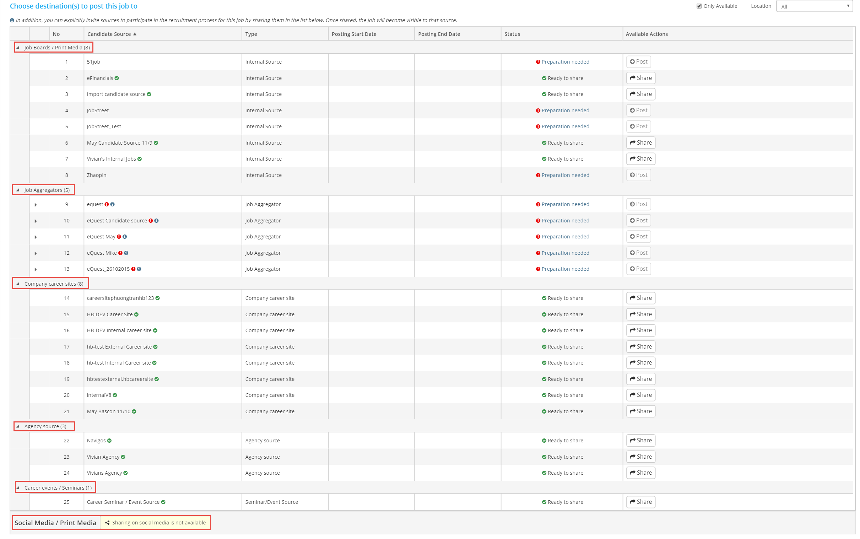This screenshot has height=539, width=860.
Task: Click the sort arrow on Candidate Source
Action: [135, 34]
